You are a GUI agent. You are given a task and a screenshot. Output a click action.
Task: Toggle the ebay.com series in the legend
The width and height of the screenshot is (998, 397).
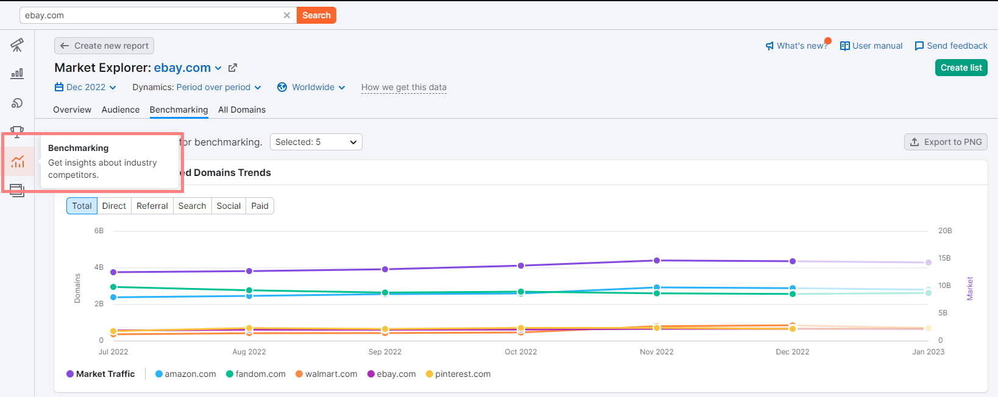(392, 374)
